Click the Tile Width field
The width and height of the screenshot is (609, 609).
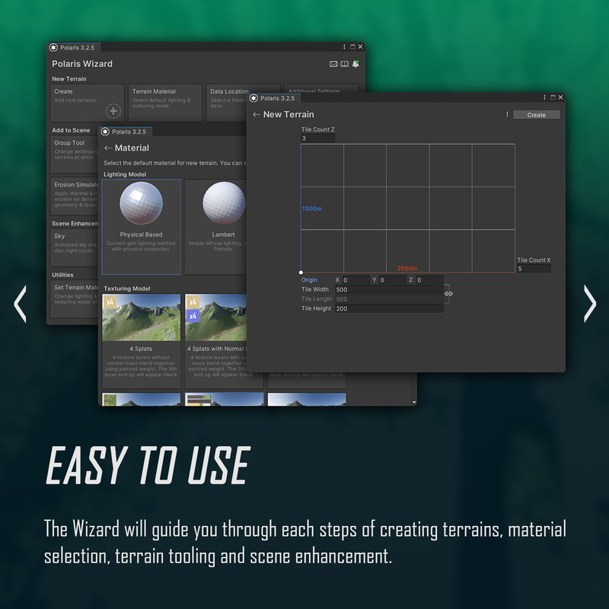[389, 289]
